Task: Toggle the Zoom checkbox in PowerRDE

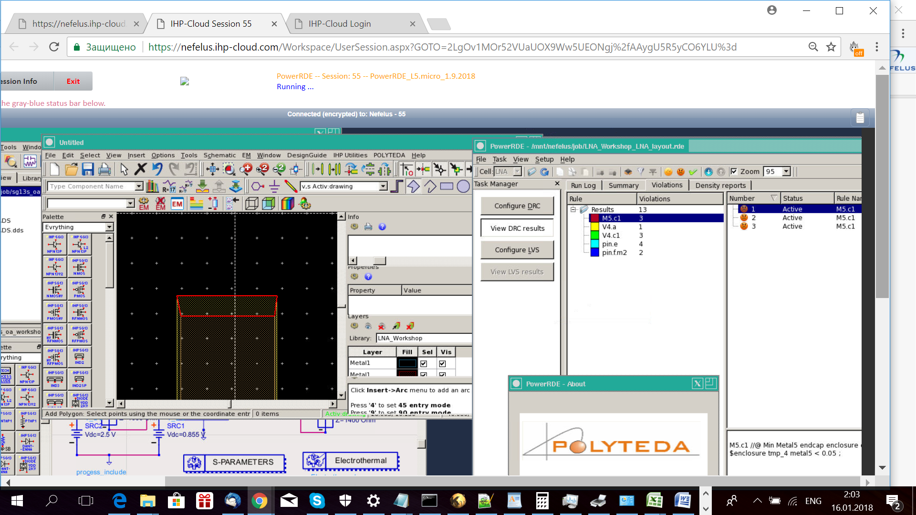Action: tap(734, 172)
